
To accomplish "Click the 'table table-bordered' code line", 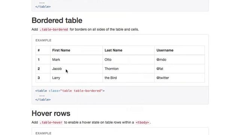I will click(x=70, y=91).
